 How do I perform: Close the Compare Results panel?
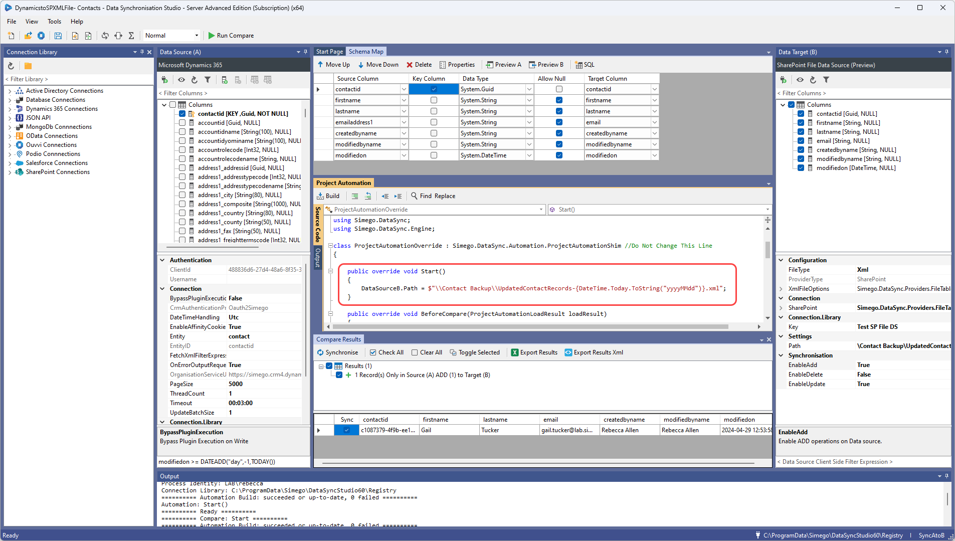click(769, 339)
